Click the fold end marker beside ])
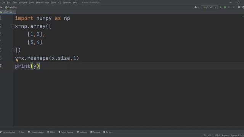244x137 pixels. (13, 50)
